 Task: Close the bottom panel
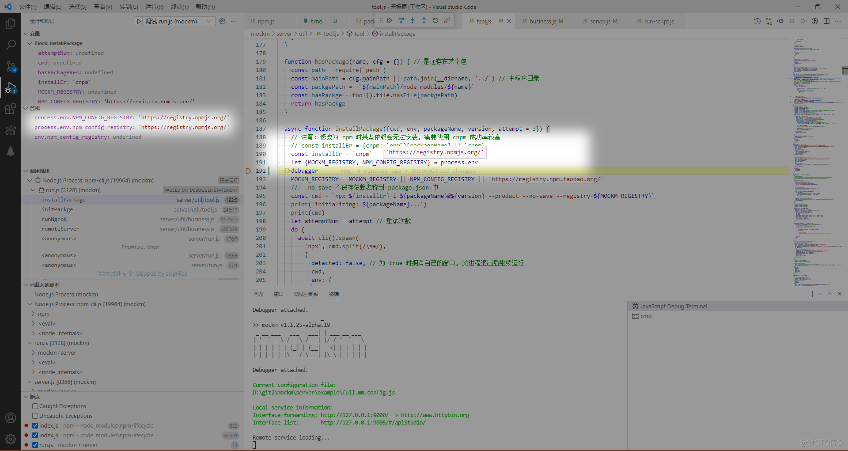pyautogui.click(x=840, y=294)
